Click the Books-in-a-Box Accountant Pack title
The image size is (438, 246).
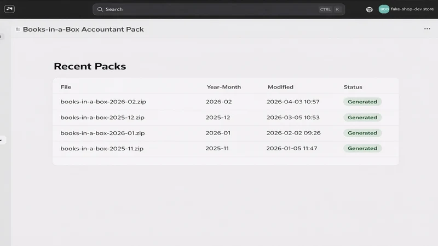coord(83,30)
